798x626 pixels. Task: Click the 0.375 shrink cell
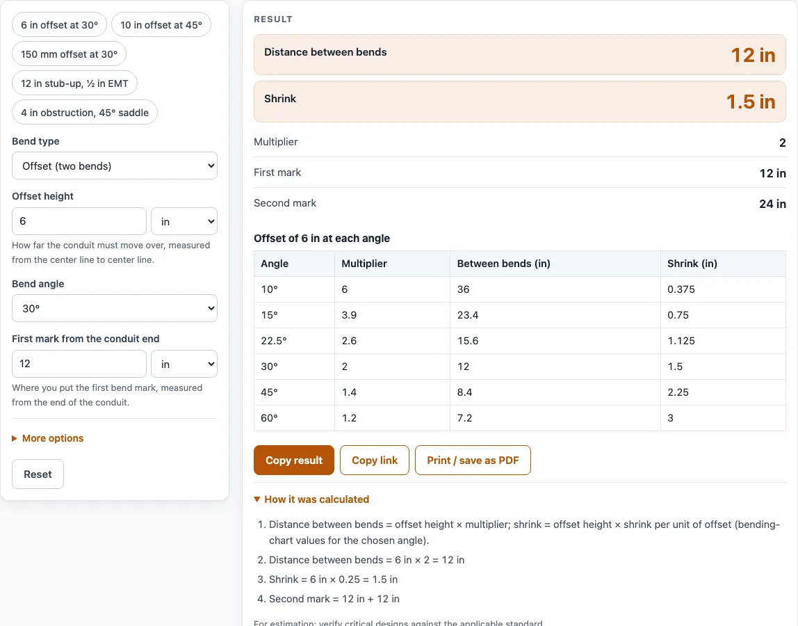click(723, 289)
